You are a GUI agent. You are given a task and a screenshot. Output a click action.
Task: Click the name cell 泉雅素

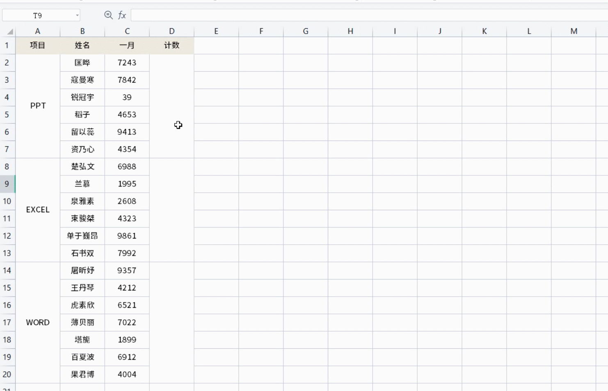point(82,201)
